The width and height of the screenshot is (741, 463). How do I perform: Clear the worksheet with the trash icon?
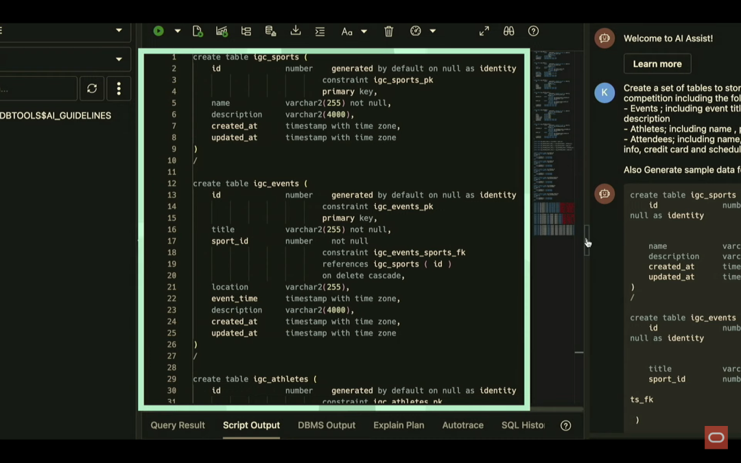(x=388, y=31)
